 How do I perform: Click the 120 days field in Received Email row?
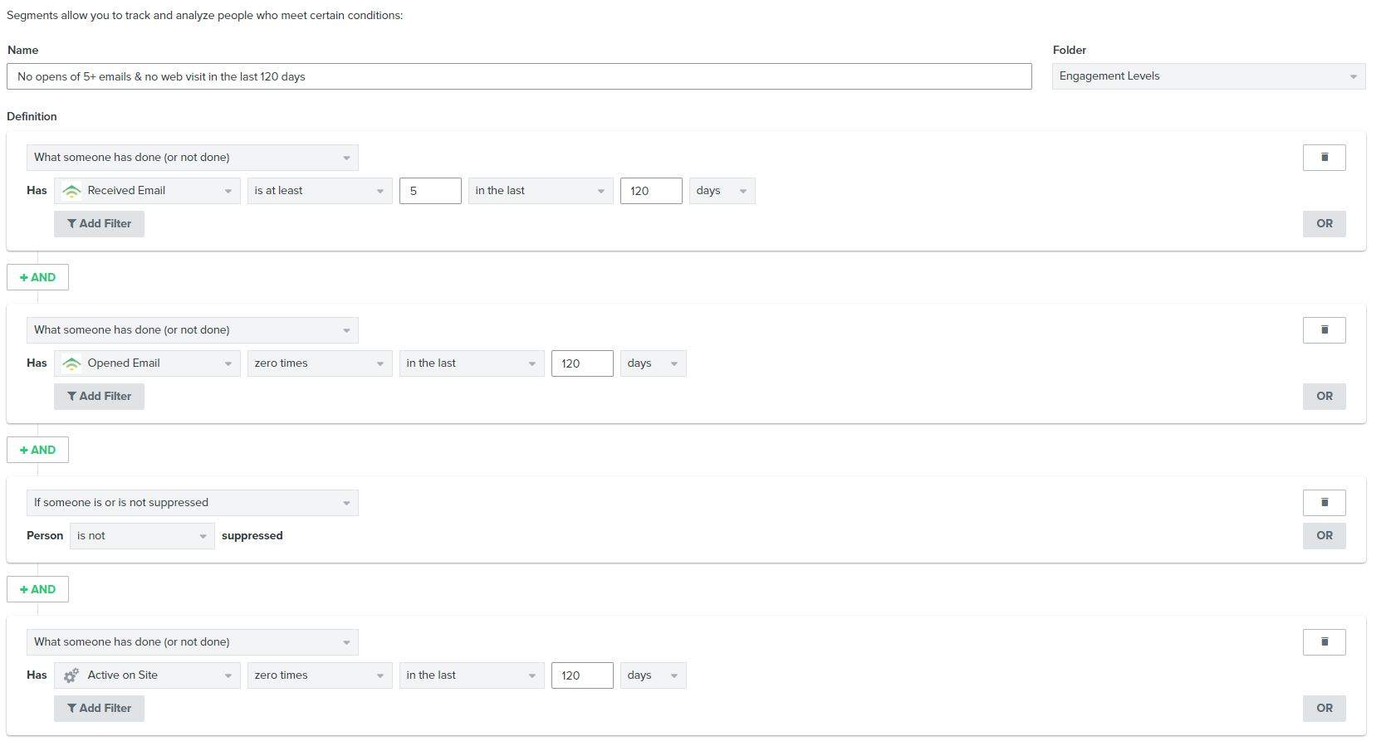click(651, 191)
